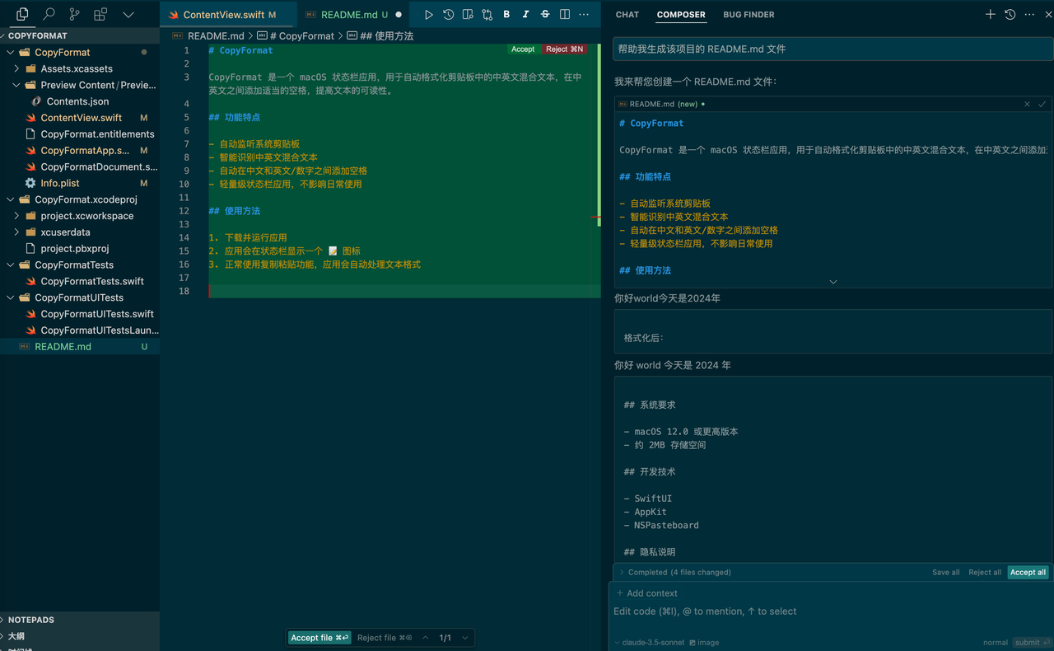
Task: Open editor More Actions ellipsis
Action: tap(584, 15)
